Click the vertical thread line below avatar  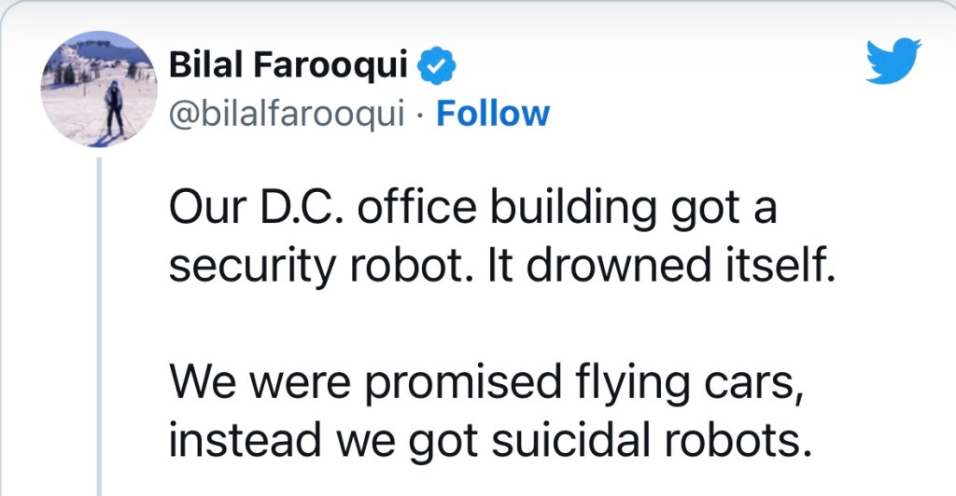click(x=100, y=326)
